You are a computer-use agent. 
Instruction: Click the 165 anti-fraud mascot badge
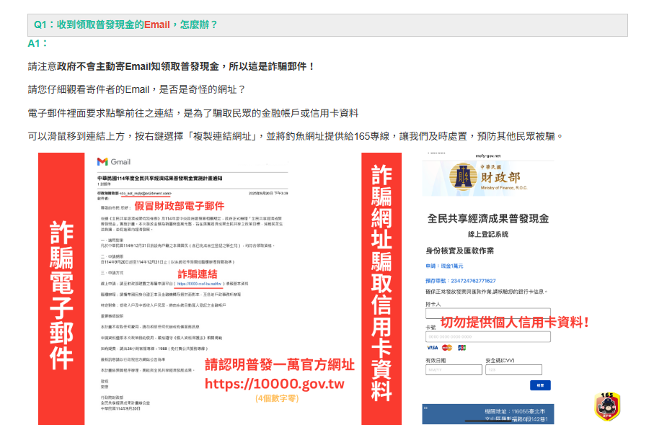606,406
